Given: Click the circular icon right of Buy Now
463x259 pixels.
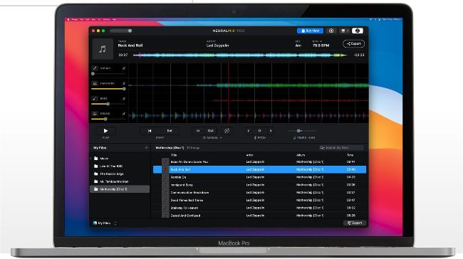Looking at the screenshot, I should click(x=331, y=31).
